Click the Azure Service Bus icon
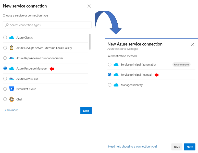The image size is (198, 153). tap(12, 79)
